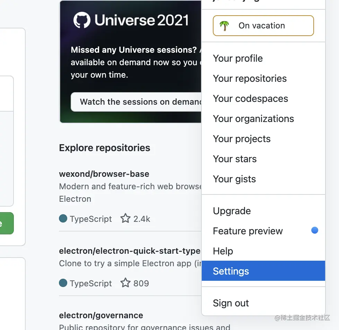
Task: View Your stars
Action: pos(235,159)
